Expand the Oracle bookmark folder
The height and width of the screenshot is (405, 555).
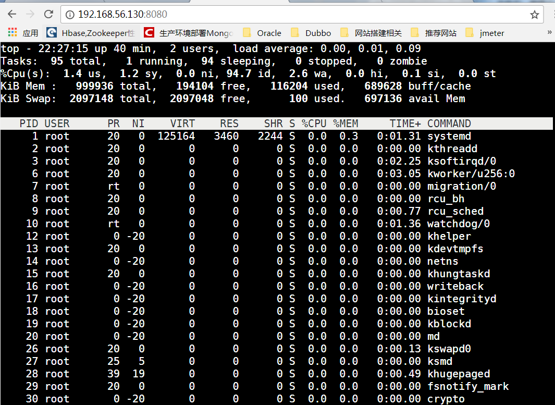point(263,33)
